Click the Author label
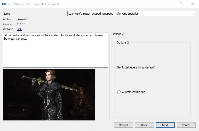Screen dimensions: 199x131 click(7, 19)
